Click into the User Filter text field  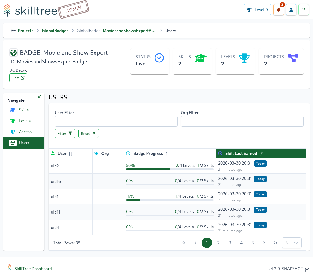(x=116, y=121)
